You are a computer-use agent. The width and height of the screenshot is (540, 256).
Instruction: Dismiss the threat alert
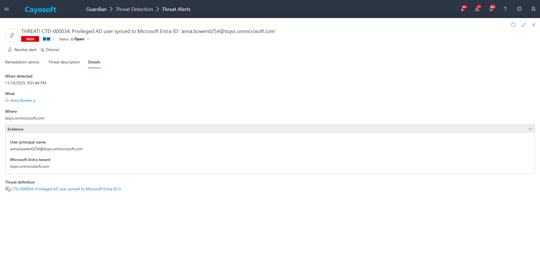[x=50, y=50]
